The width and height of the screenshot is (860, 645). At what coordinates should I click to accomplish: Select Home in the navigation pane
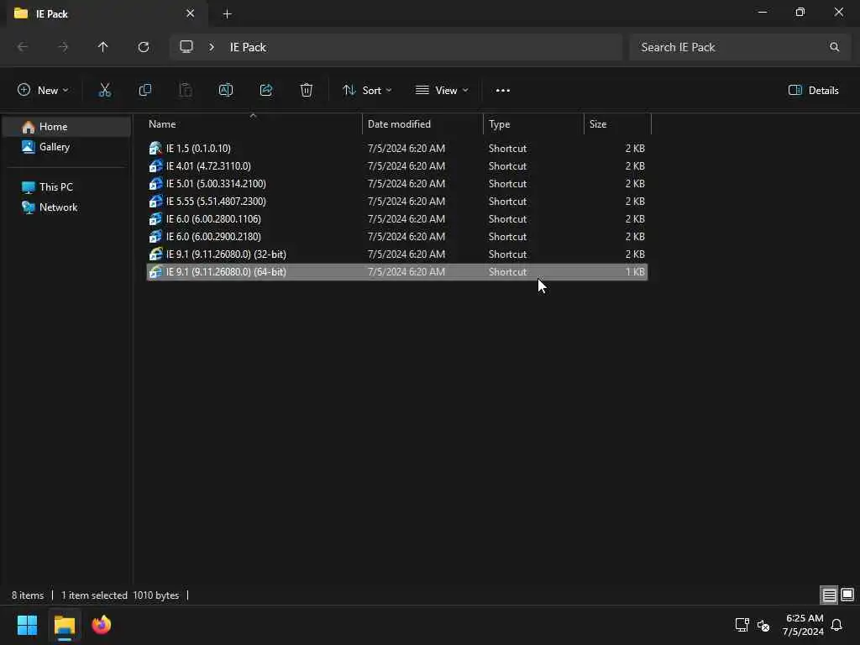click(x=67, y=127)
